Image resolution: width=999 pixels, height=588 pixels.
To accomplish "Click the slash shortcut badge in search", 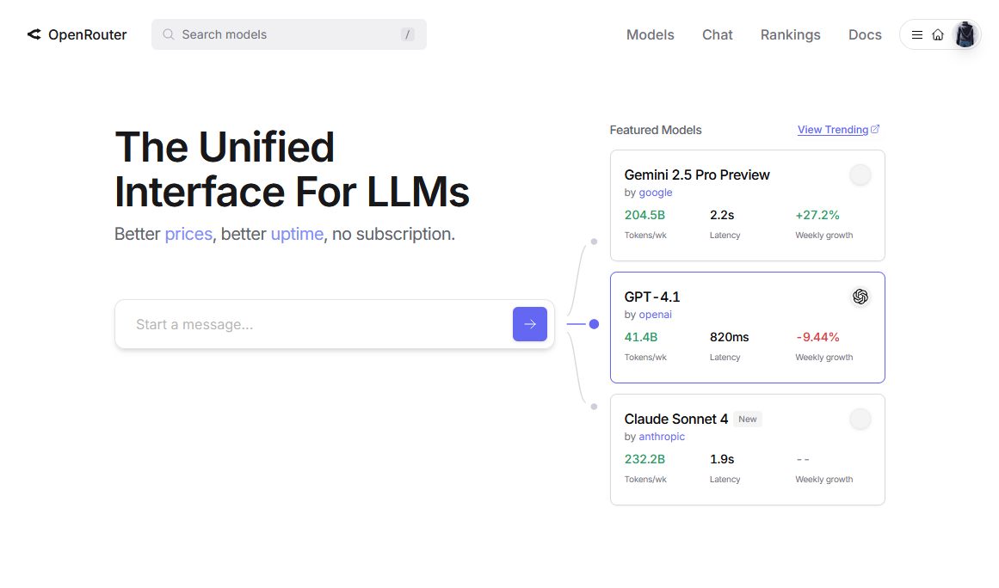I will (408, 34).
